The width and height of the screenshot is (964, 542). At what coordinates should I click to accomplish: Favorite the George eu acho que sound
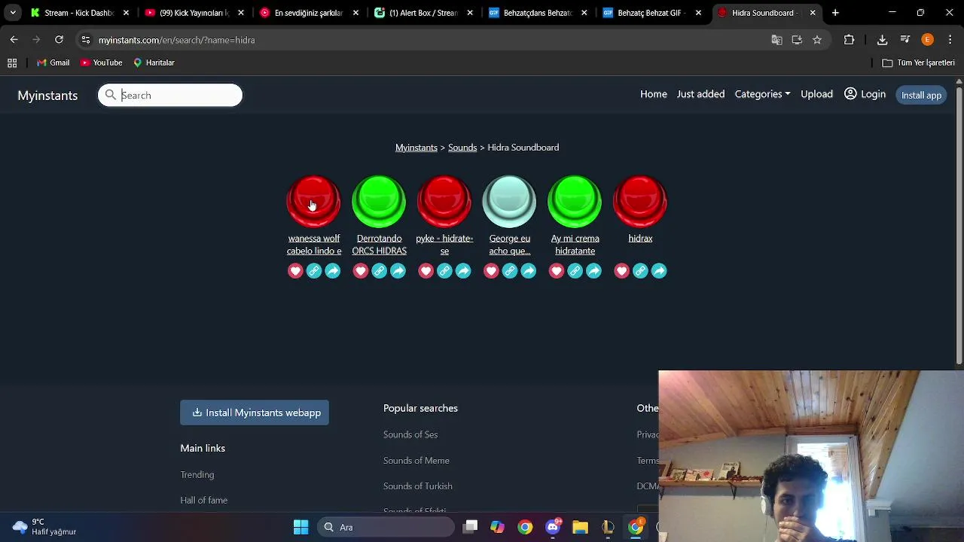[491, 271]
